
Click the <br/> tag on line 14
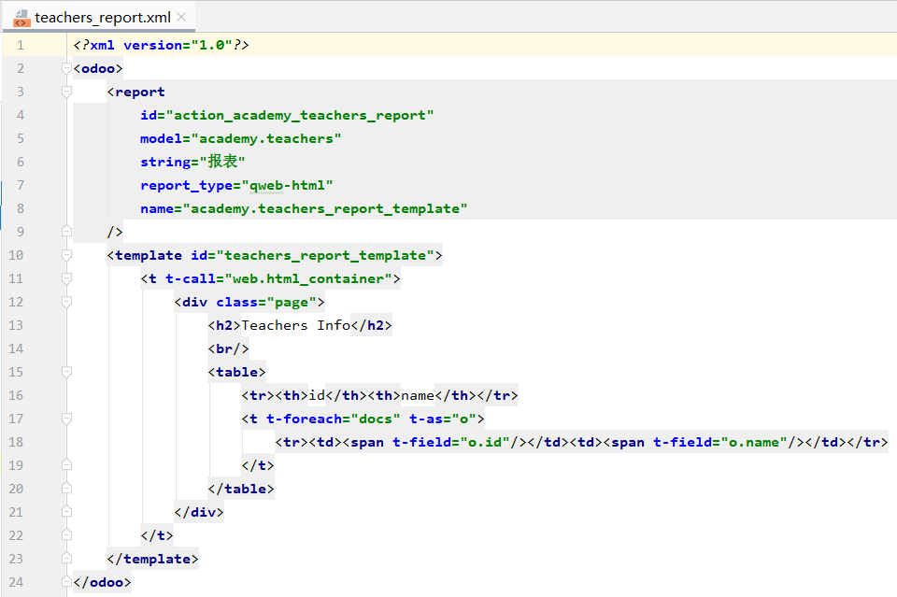pyautogui.click(x=228, y=348)
